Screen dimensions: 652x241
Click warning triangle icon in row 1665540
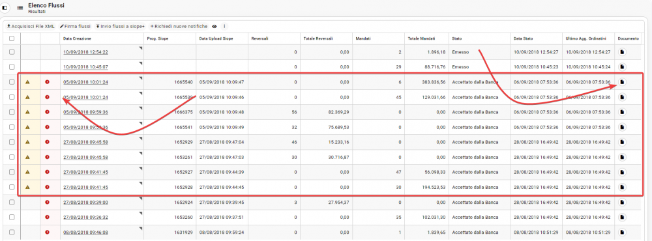27,82
